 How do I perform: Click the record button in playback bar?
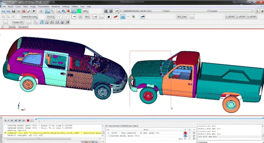click(x=28, y=120)
